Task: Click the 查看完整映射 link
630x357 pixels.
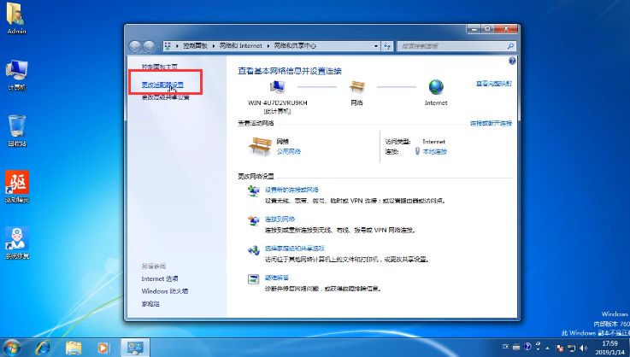Action: click(x=494, y=84)
